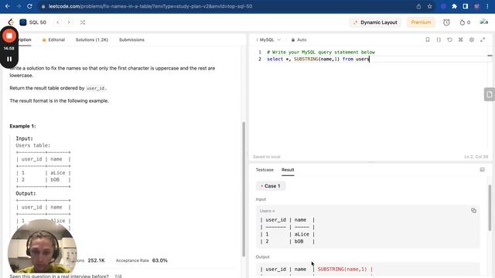Click the result panel vertical scrollbar
Screen dimensions: 495x278
[x=490, y=208]
